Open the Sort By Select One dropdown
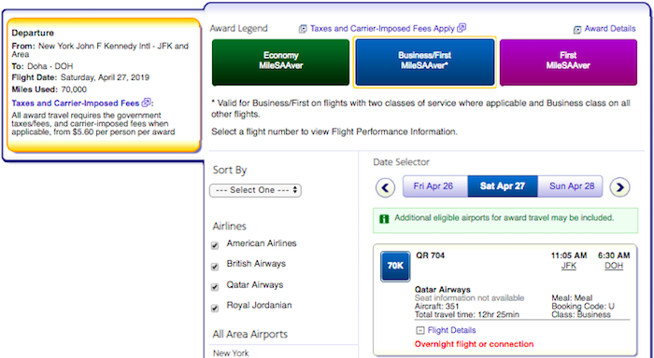654x358 pixels. [x=255, y=190]
